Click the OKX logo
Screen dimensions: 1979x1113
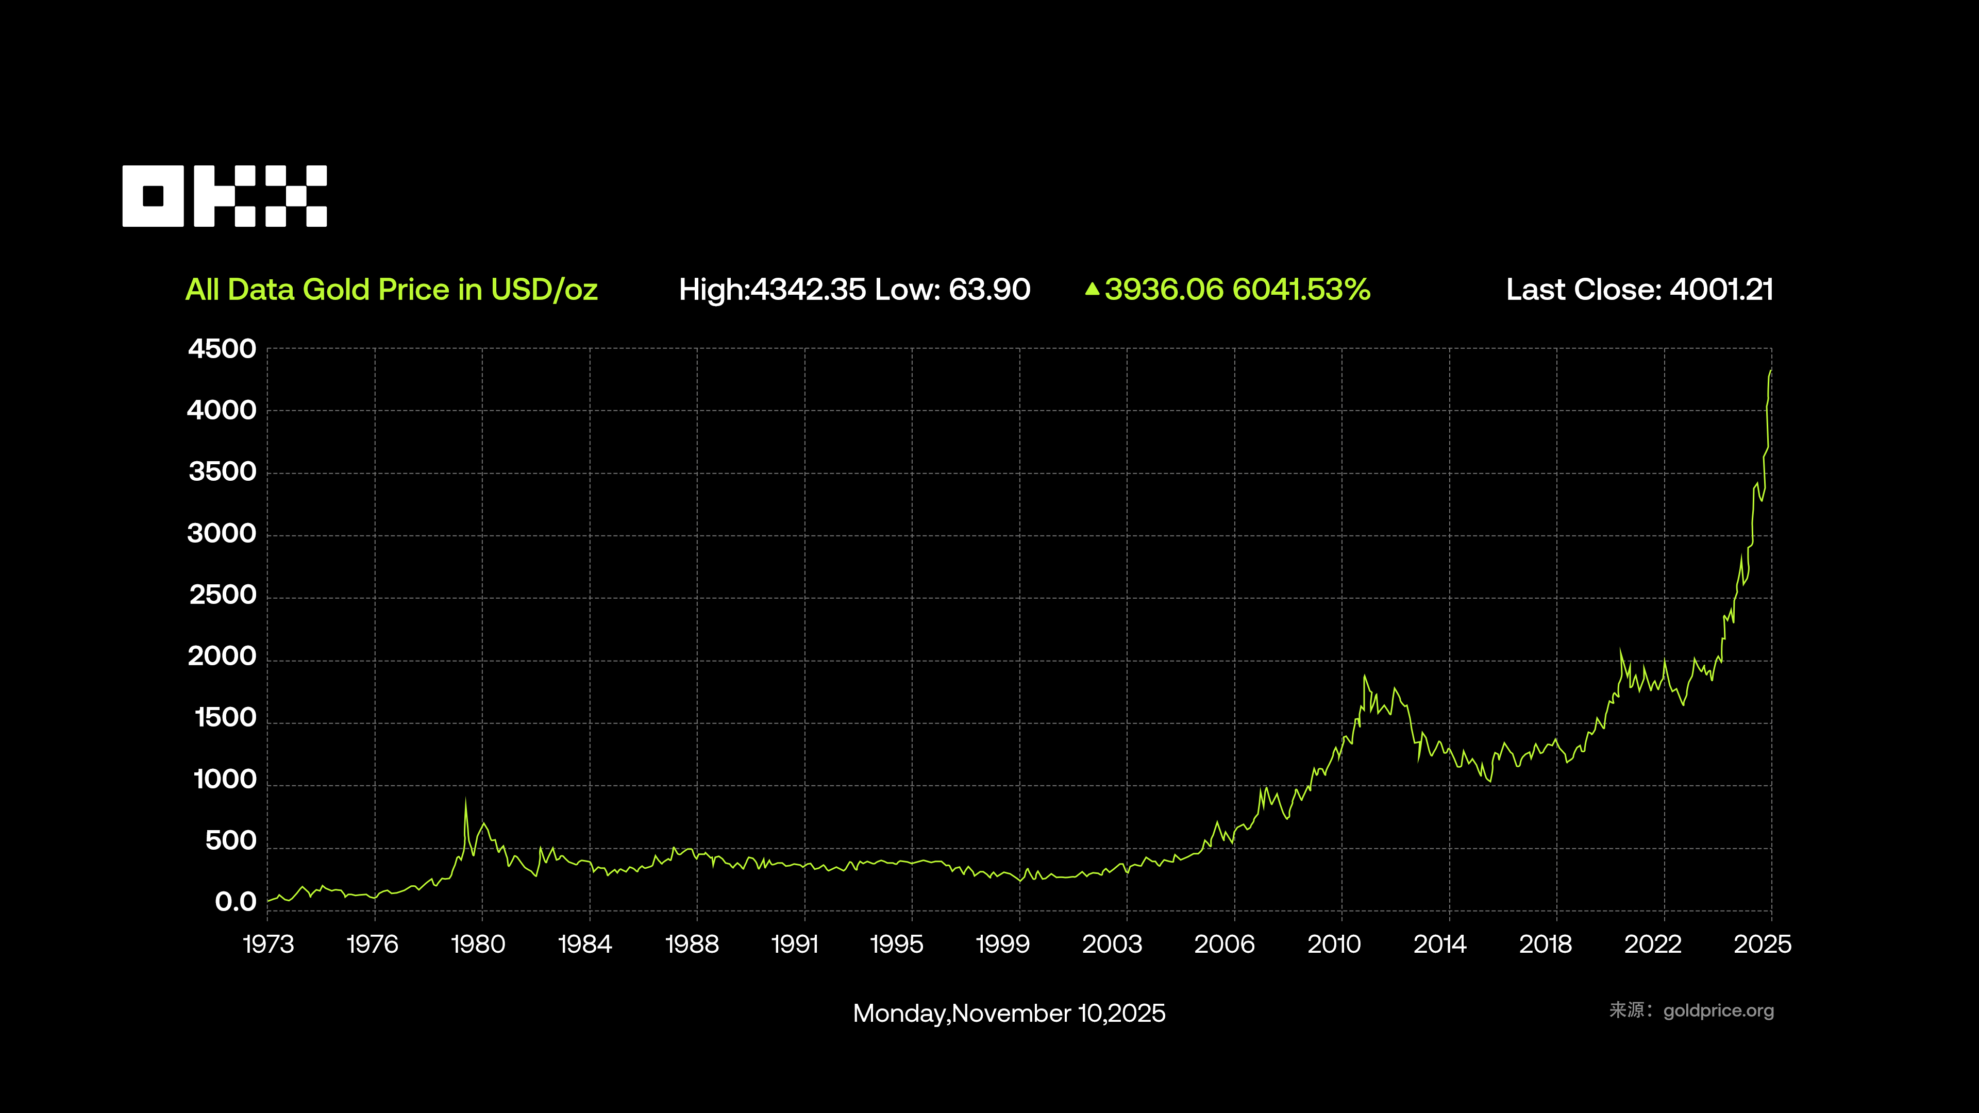[224, 196]
